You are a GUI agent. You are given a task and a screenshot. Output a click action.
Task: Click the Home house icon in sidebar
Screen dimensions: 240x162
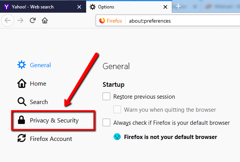(x=22, y=83)
